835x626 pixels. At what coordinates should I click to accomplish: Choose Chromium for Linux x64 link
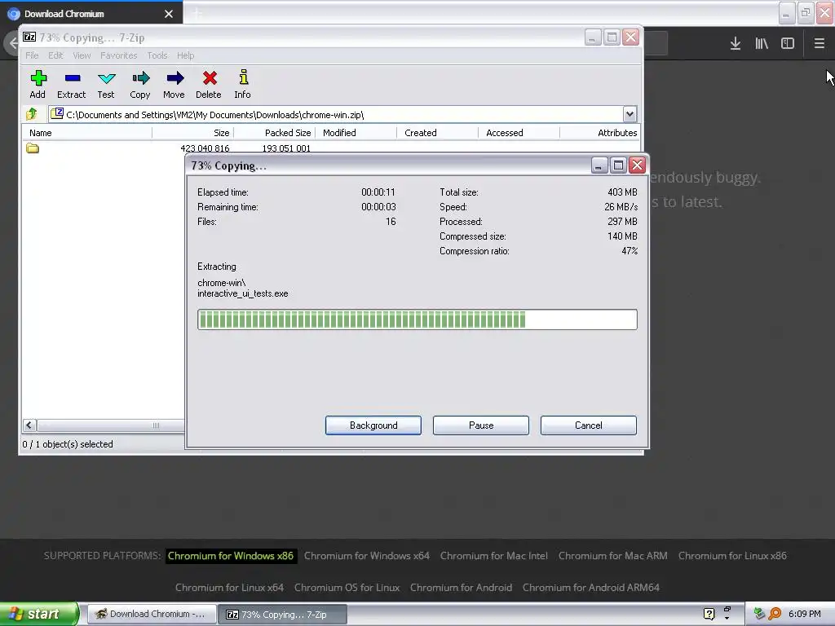tap(229, 588)
